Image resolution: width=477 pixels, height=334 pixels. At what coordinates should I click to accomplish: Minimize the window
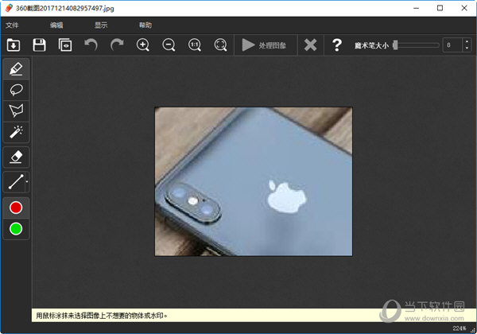(416, 8)
